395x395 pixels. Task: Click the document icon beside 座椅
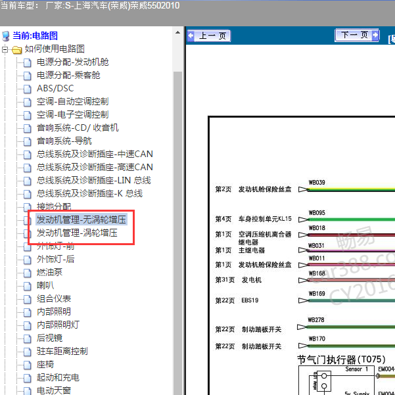click(x=27, y=365)
